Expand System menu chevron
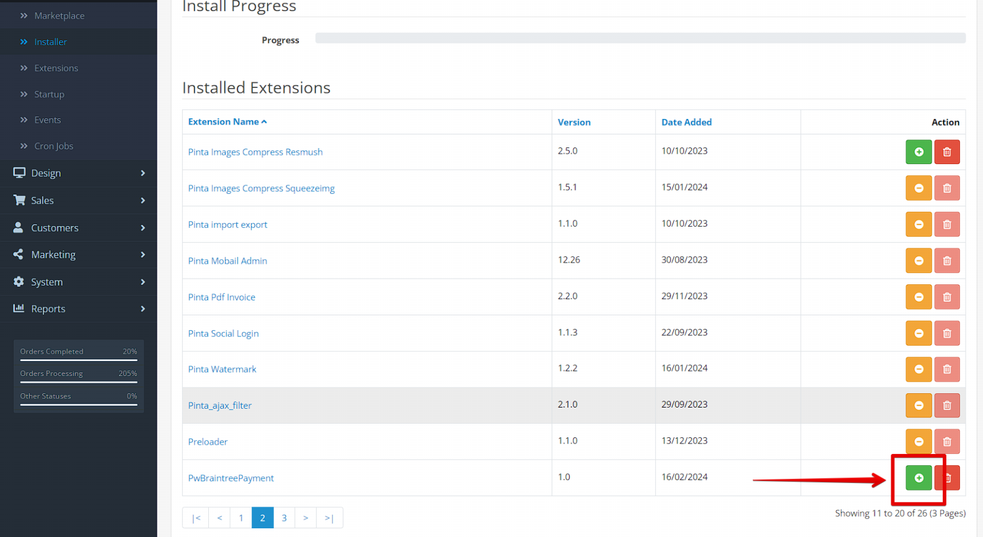Screen dimensions: 983x537 143,282
